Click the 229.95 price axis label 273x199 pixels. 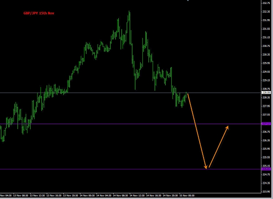(266, 63)
